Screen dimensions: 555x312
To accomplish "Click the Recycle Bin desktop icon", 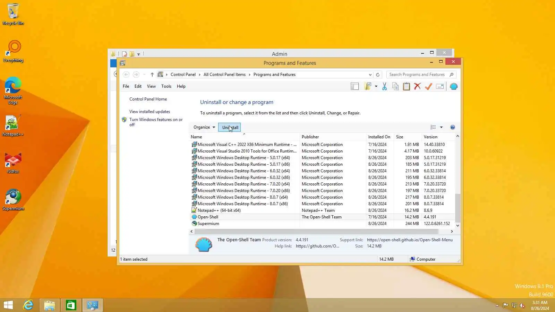I will coord(13,14).
